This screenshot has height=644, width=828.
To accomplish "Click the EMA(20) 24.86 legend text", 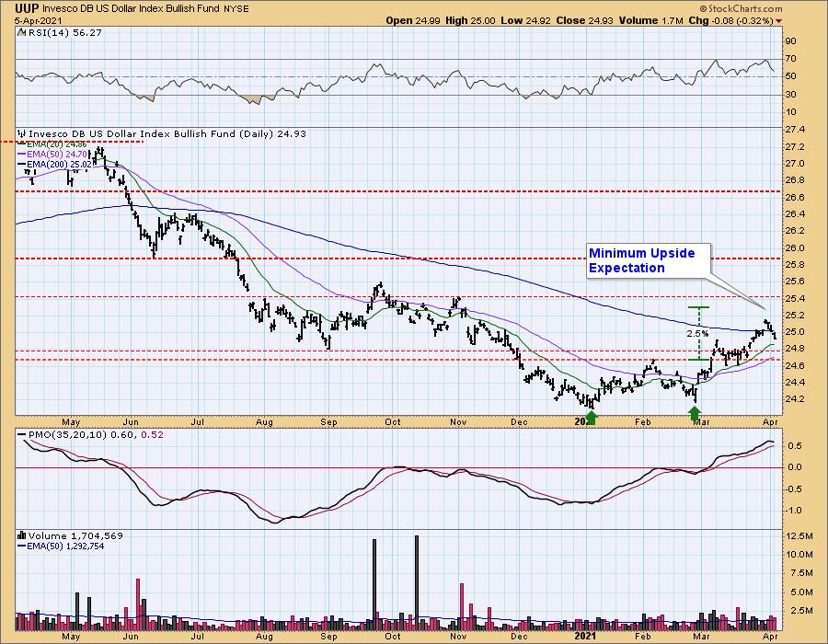I will (x=57, y=144).
